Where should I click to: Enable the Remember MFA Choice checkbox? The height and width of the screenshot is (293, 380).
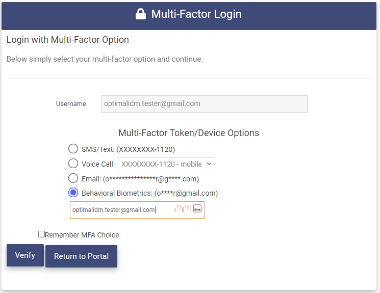point(41,234)
